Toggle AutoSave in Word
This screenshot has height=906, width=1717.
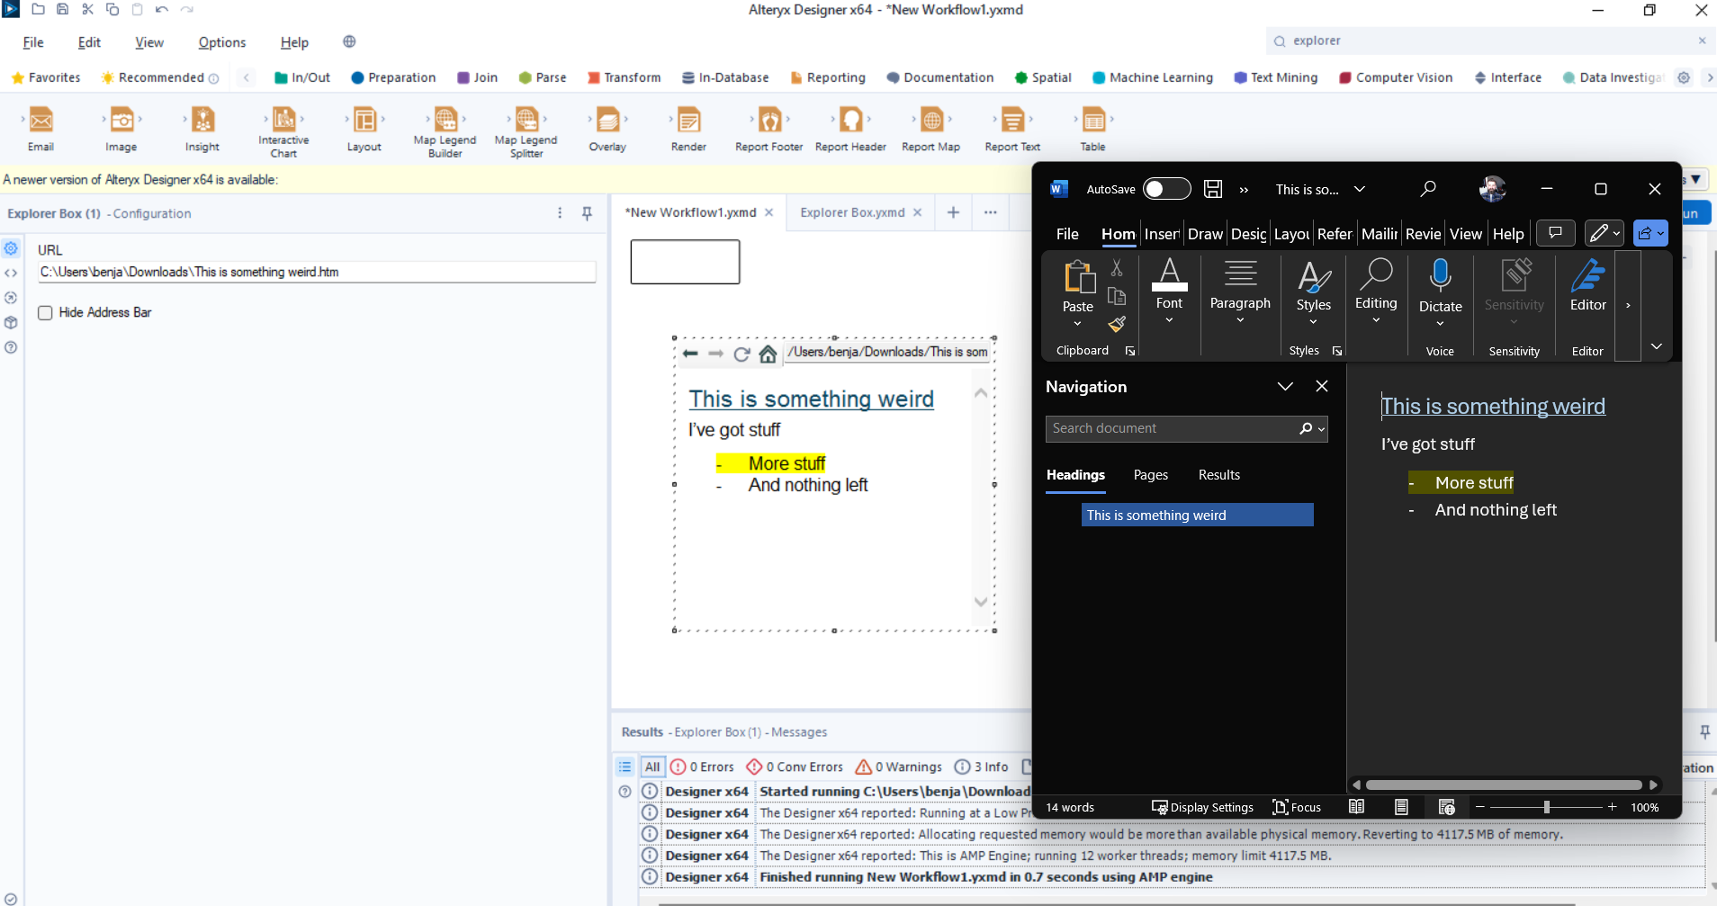tap(1166, 189)
